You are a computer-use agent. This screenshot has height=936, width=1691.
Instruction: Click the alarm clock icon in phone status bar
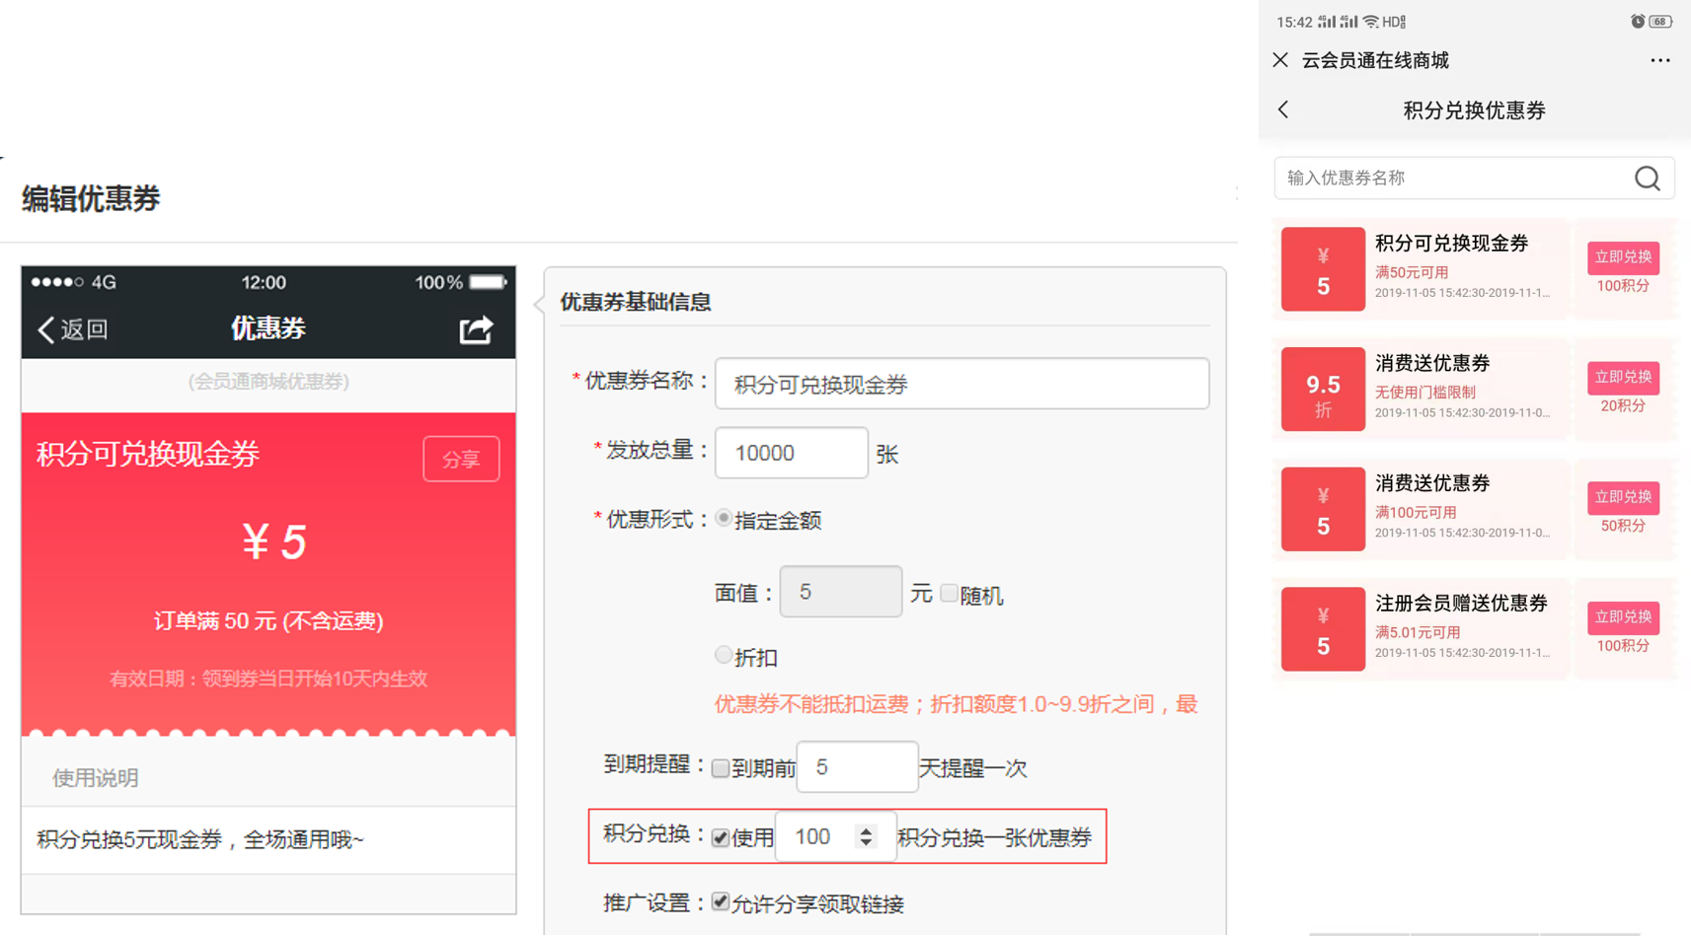(x=1638, y=21)
